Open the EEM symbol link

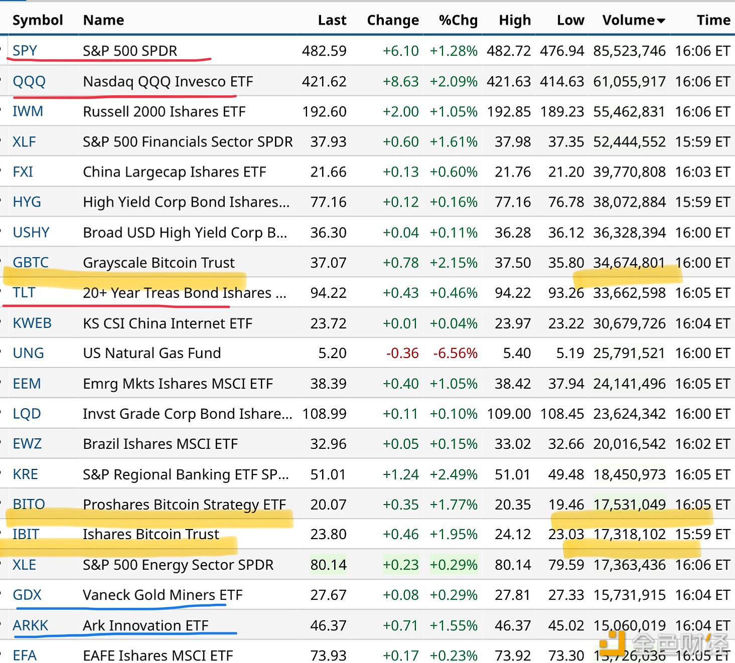tap(27, 384)
